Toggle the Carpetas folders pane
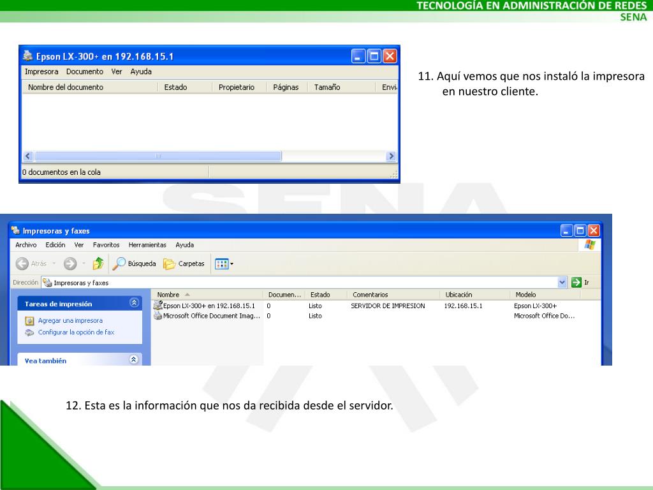This screenshot has width=653, height=490. [x=184, y=264]
